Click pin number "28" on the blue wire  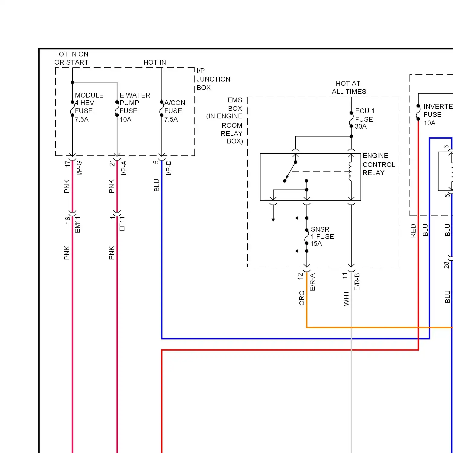(446, 265)
